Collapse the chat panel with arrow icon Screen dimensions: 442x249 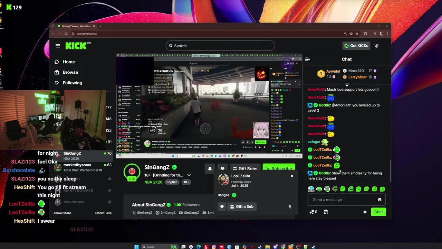(x=307, y=59)
